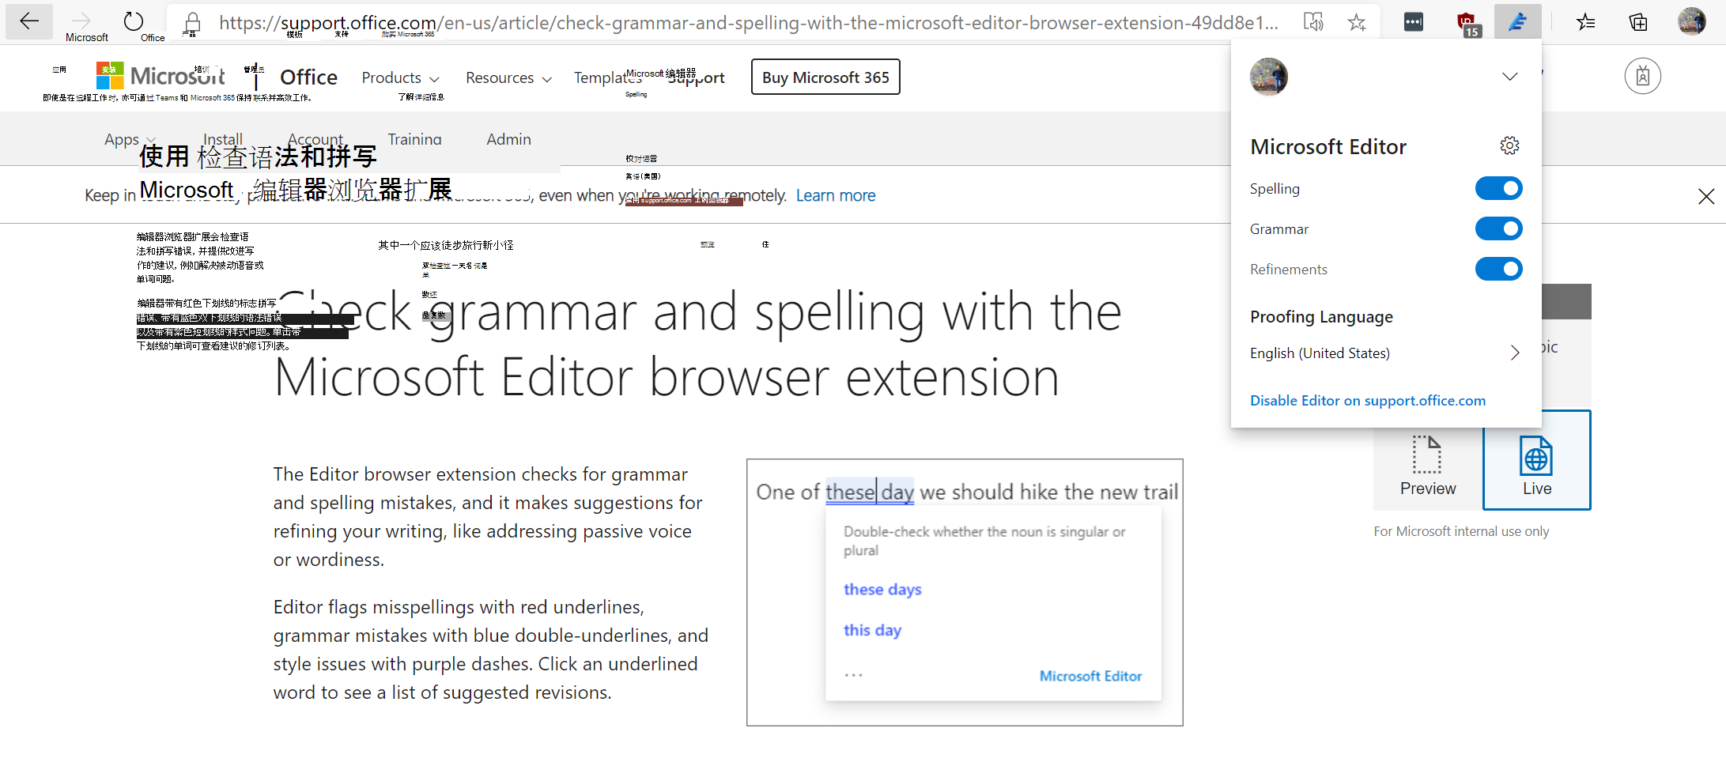Screen dimensions: 1726x766
Task: Add page to favorites with star icon
Action: pyautogui.click(x=1357, y=21)
